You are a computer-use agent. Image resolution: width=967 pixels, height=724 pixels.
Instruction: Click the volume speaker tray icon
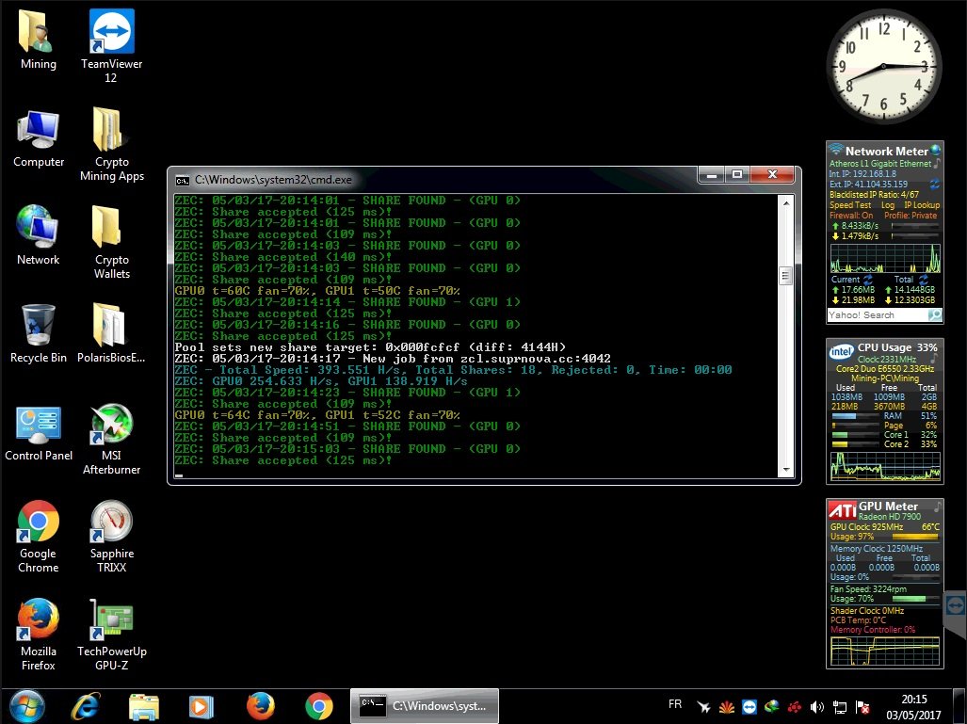pyautogui.click(x=816, y=706)
